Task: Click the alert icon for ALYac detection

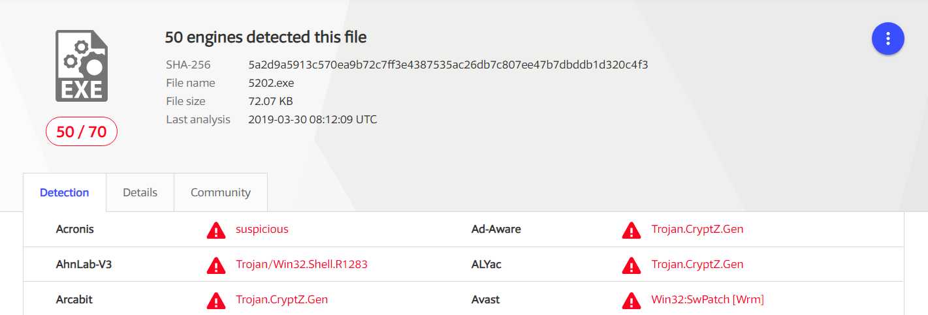Action: click(632, 265)
